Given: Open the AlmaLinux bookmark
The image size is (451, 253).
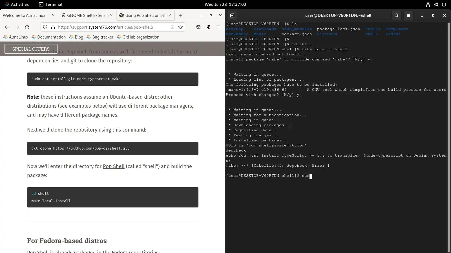Looking at the screenshot, I should coord(16,37).
